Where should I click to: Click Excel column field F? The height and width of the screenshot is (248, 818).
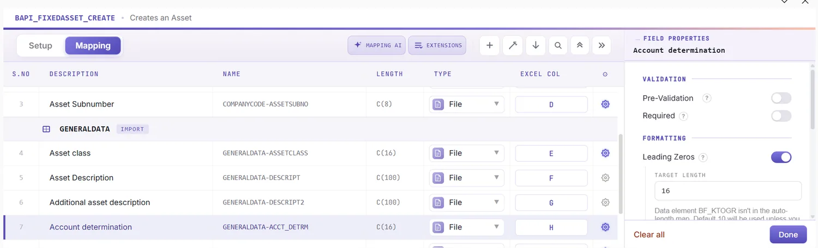coord(551,178)
